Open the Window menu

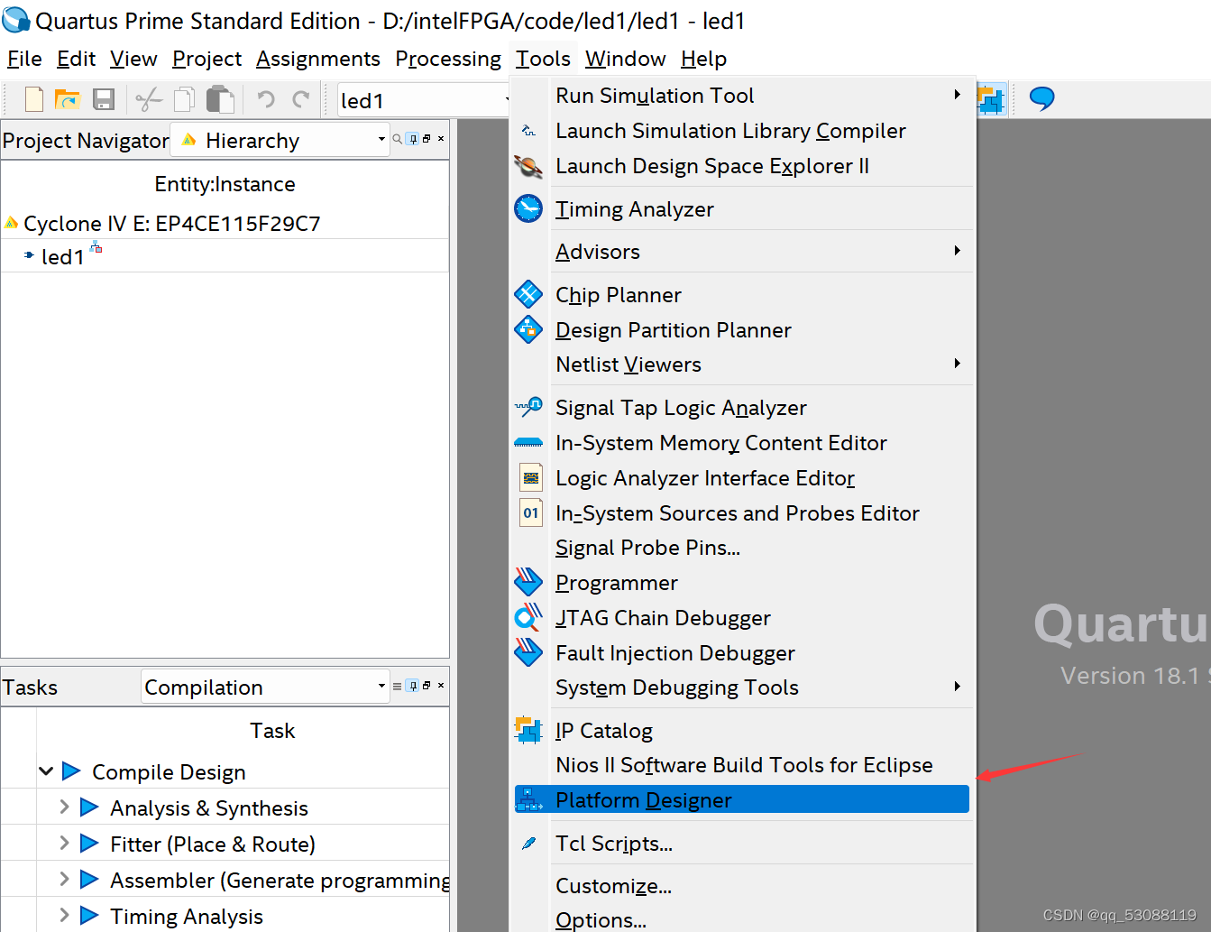(625, 59)
